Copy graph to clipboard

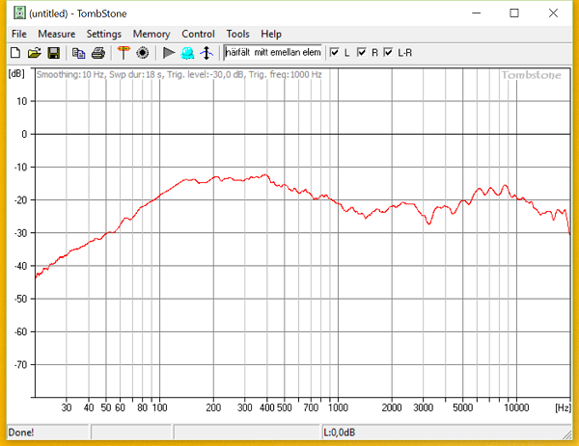pos(78,53)
